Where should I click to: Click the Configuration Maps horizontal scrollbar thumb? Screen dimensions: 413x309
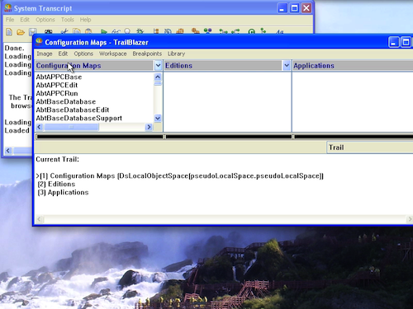coord(71,127)
